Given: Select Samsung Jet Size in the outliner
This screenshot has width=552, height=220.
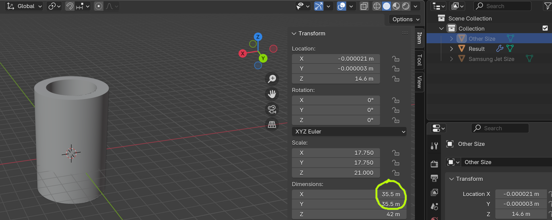Looking at the screenshot, I should 491,59.
